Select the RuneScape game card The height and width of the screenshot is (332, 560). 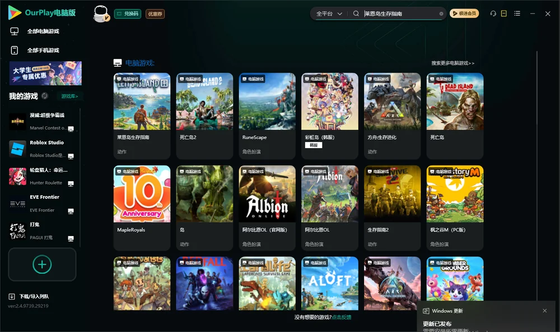tap(267, 116)
